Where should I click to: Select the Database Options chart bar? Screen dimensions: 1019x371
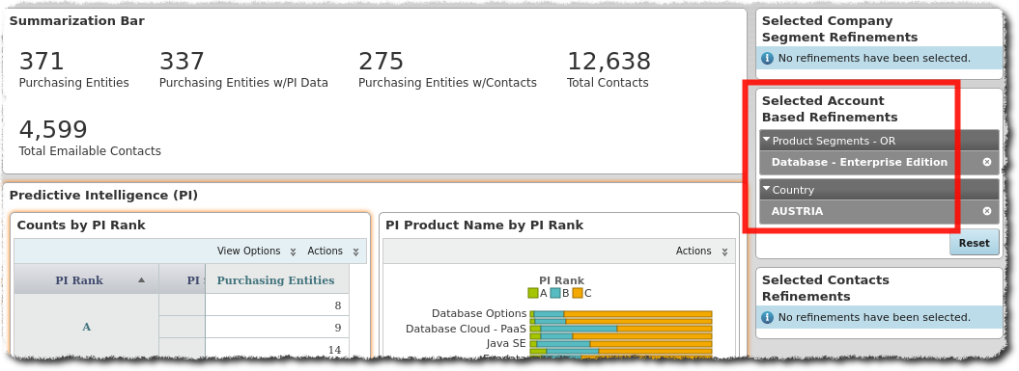621,314
